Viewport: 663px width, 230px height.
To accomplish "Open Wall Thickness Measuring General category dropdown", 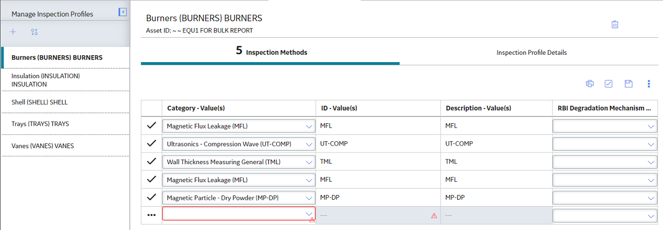I will (x=239, y=161).
